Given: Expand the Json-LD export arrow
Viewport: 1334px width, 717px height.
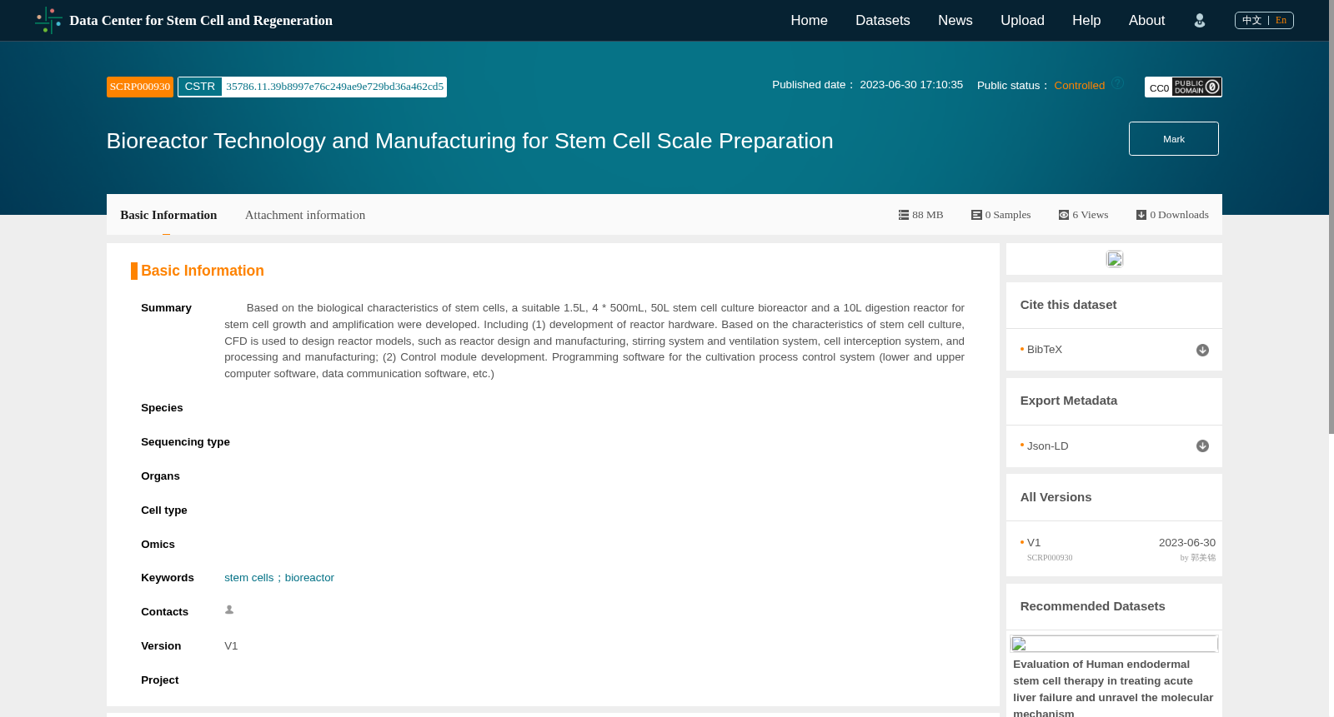Looking at the screenshot, I should [1202, 446].
